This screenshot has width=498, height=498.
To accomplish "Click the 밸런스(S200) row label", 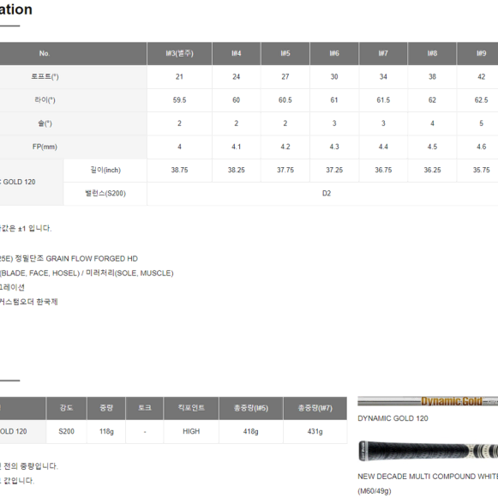I will point(105,194).
